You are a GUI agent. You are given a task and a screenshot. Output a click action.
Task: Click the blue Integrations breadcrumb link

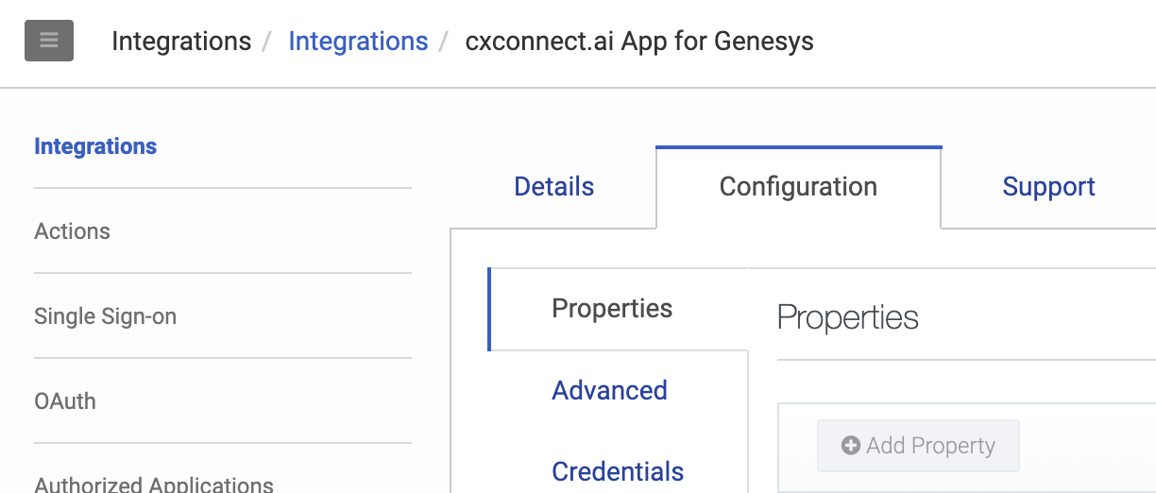[x=358, y=42]
